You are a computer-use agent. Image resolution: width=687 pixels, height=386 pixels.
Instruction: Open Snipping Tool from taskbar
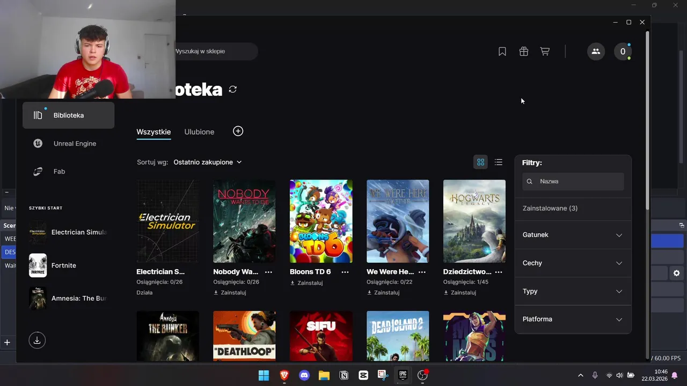coord(383,375)
